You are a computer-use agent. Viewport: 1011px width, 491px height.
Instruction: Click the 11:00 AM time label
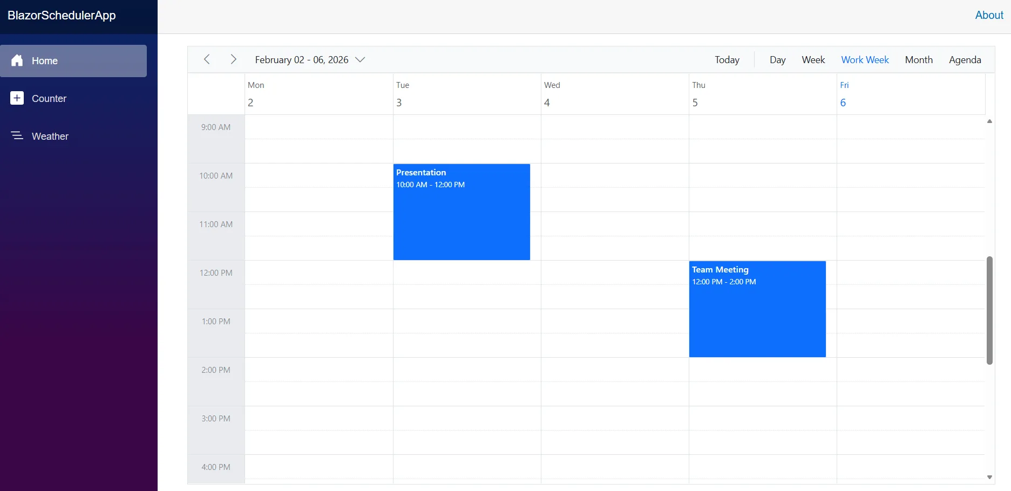point(216,224)
